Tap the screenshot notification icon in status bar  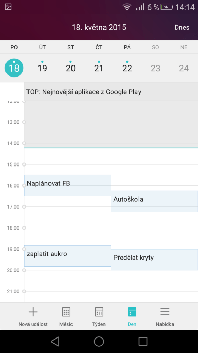click(8, 7)
